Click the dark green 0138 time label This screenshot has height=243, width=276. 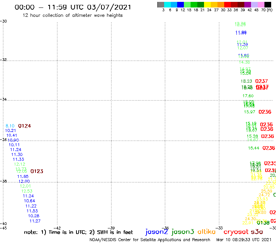pos(263,223)
